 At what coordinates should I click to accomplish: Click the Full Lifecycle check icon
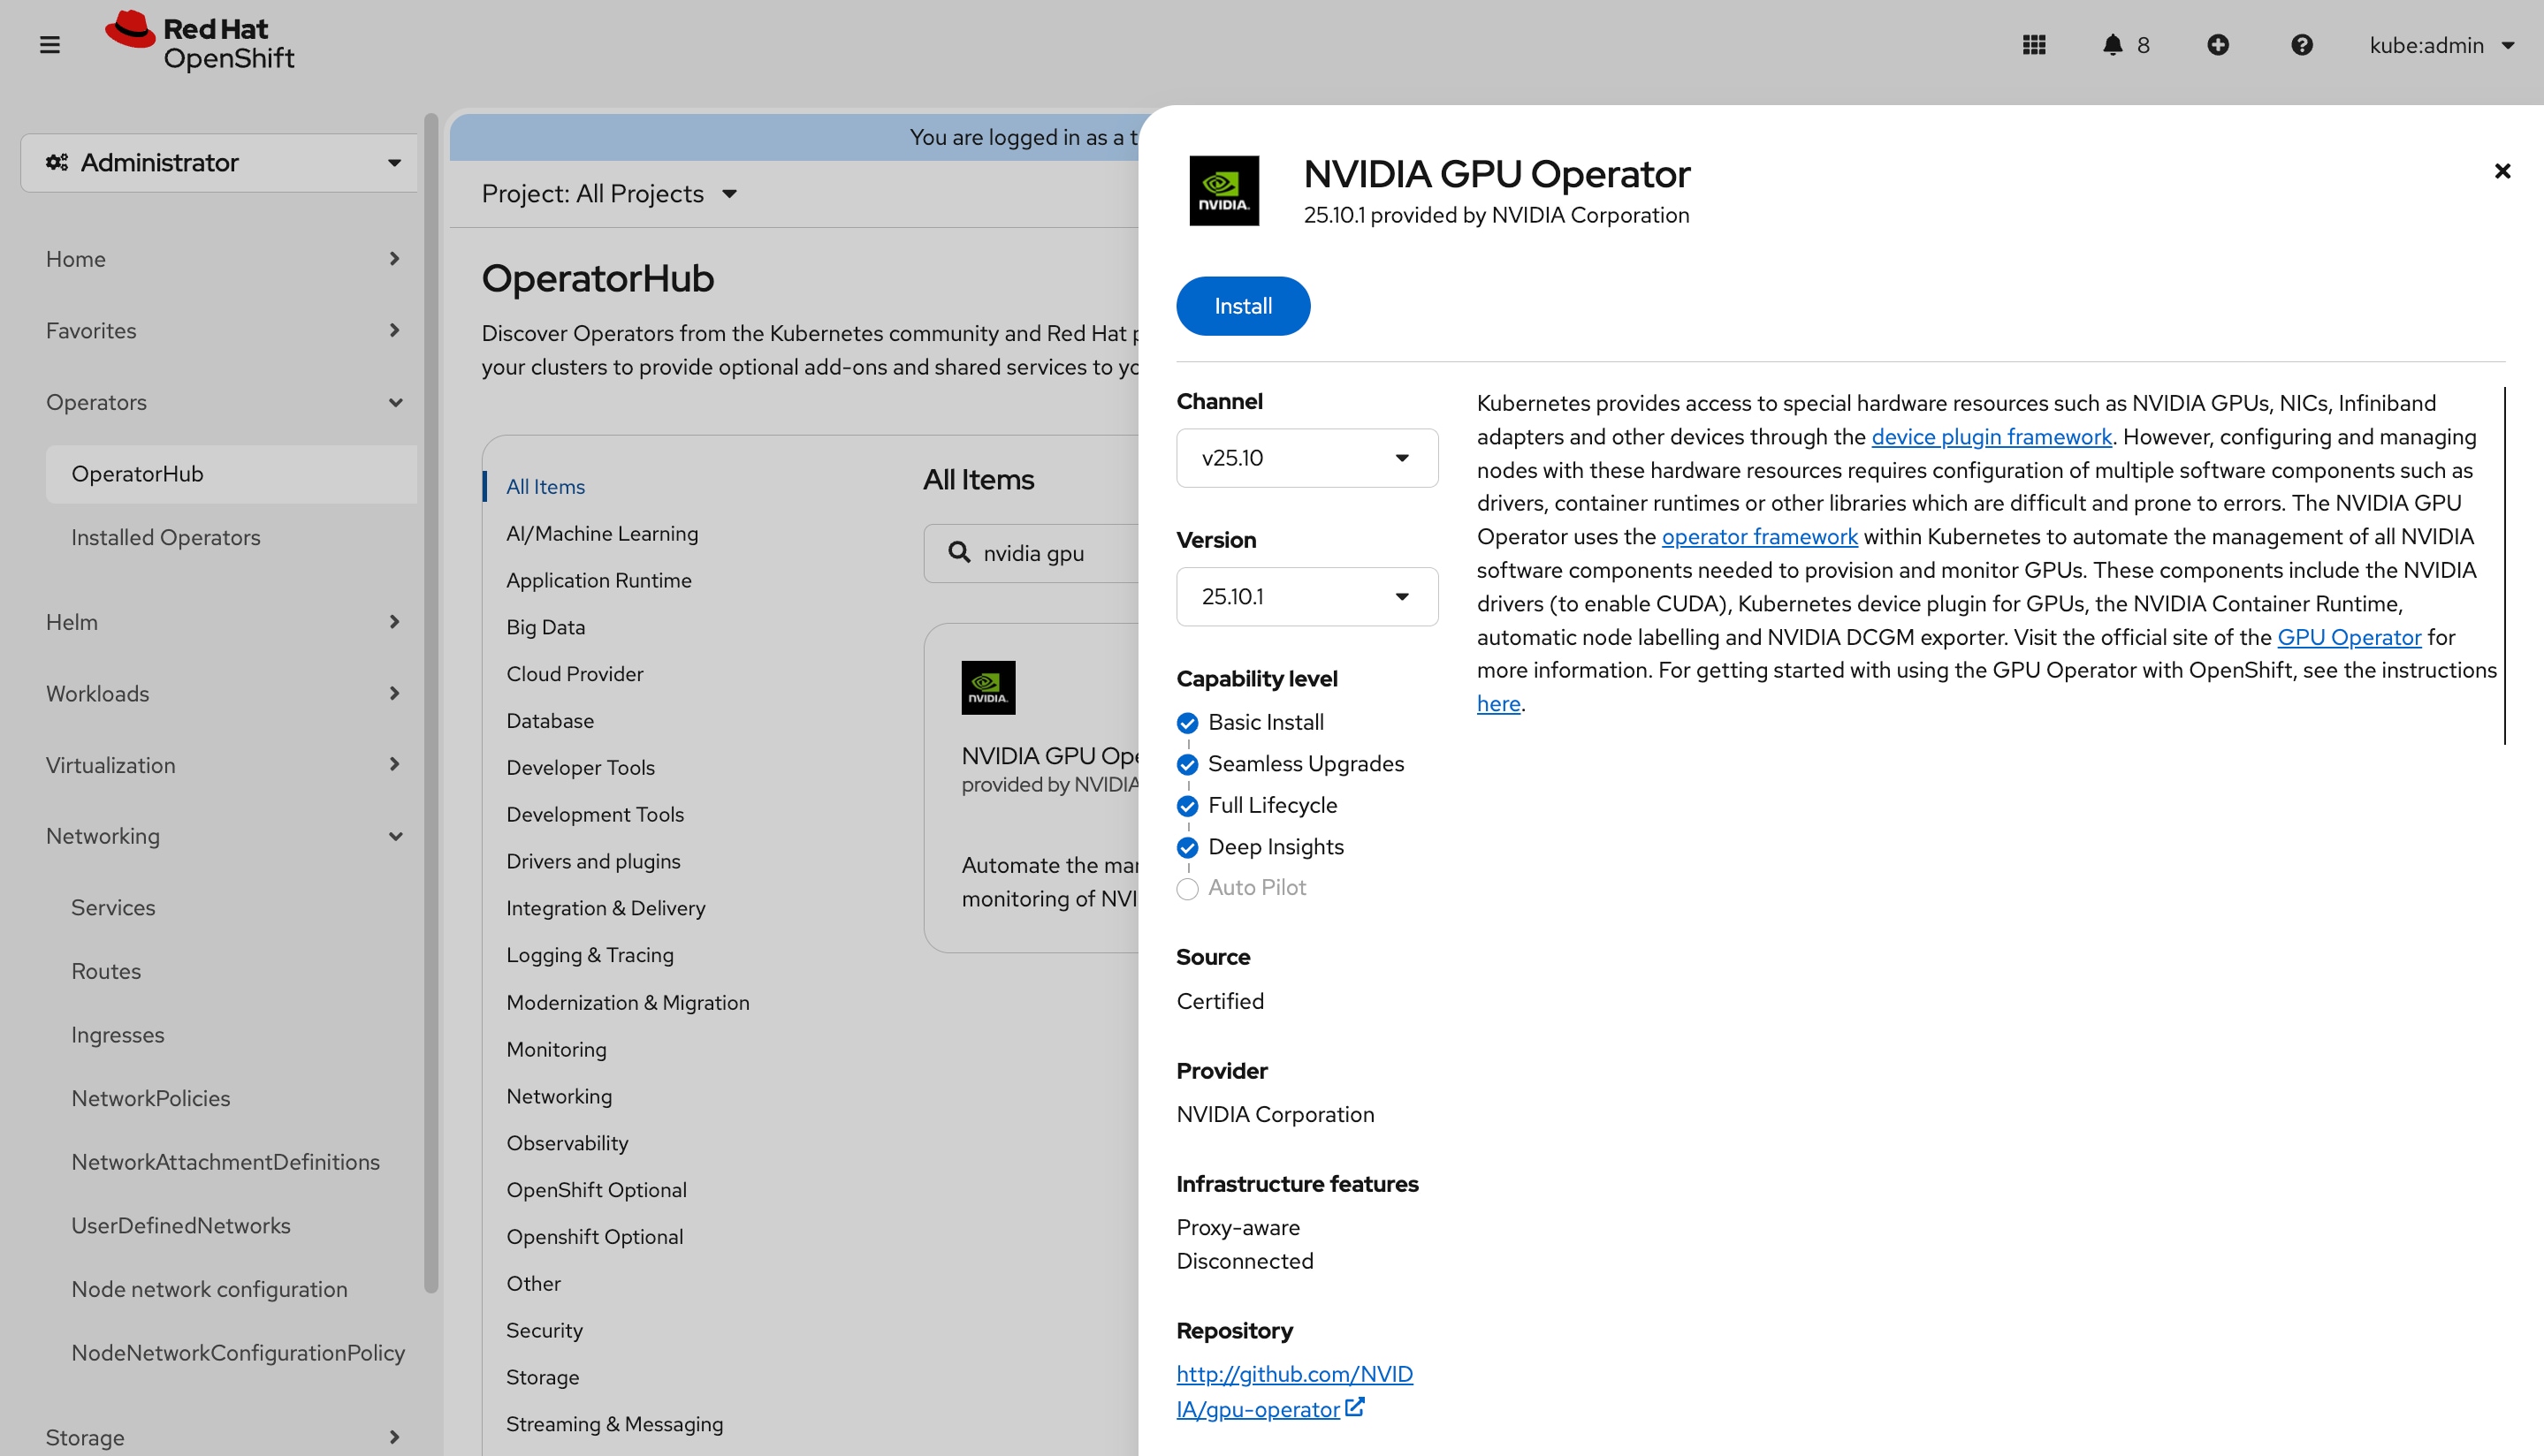click(1187, 806)
